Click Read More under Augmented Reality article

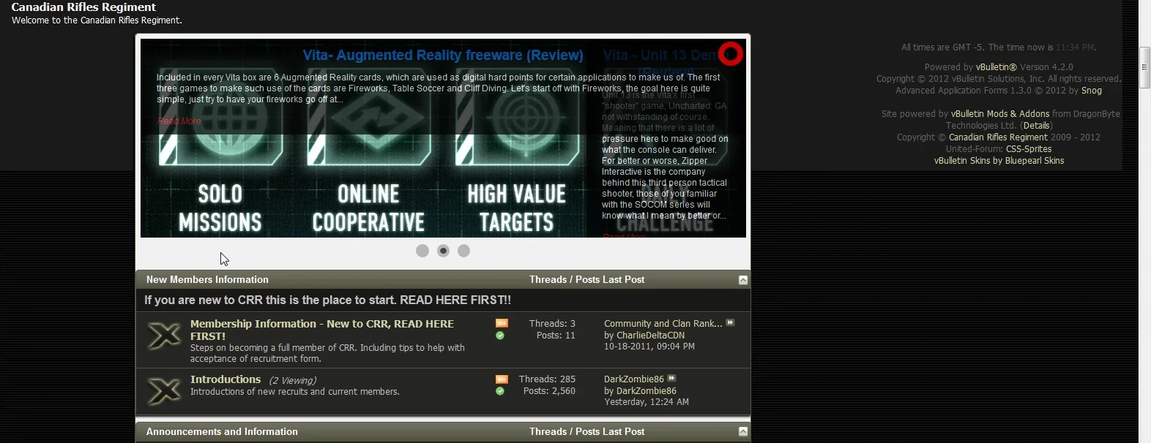pos(179,121)
